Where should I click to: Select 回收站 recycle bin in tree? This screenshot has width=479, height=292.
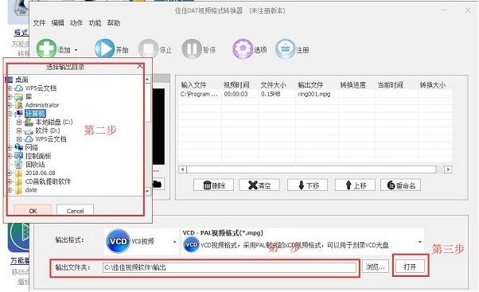35,165
